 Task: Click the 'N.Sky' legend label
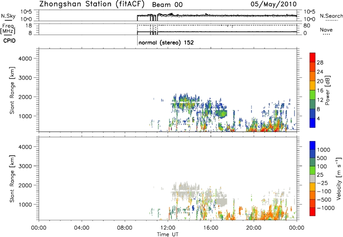8,16
